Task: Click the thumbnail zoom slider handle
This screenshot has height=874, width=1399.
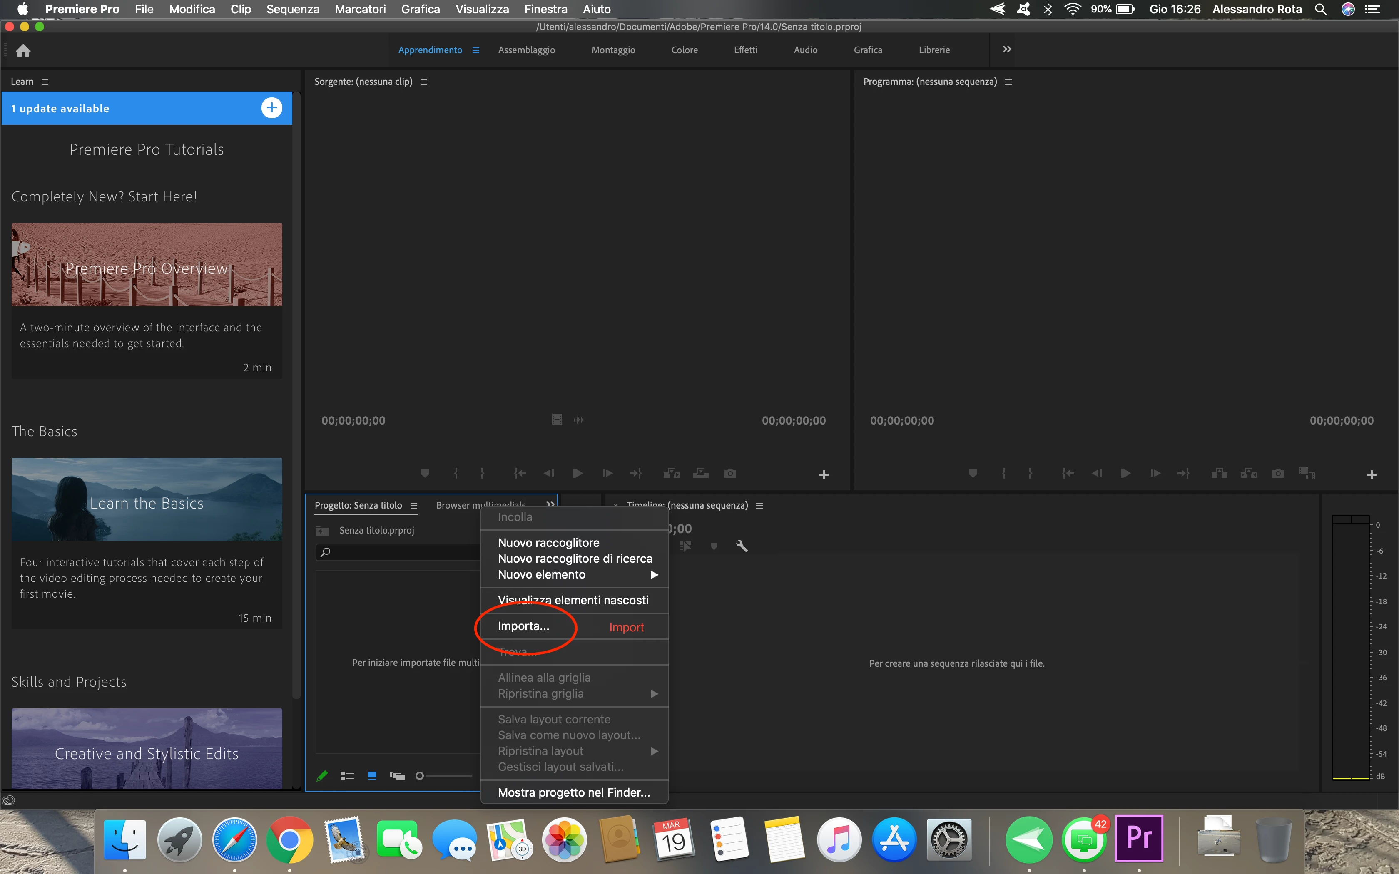Action: [x=420, y=776]
